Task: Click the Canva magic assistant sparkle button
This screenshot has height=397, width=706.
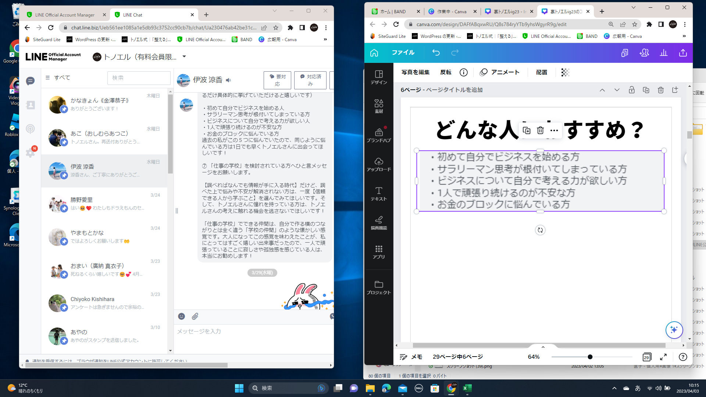Action: [x=674, y=330]
